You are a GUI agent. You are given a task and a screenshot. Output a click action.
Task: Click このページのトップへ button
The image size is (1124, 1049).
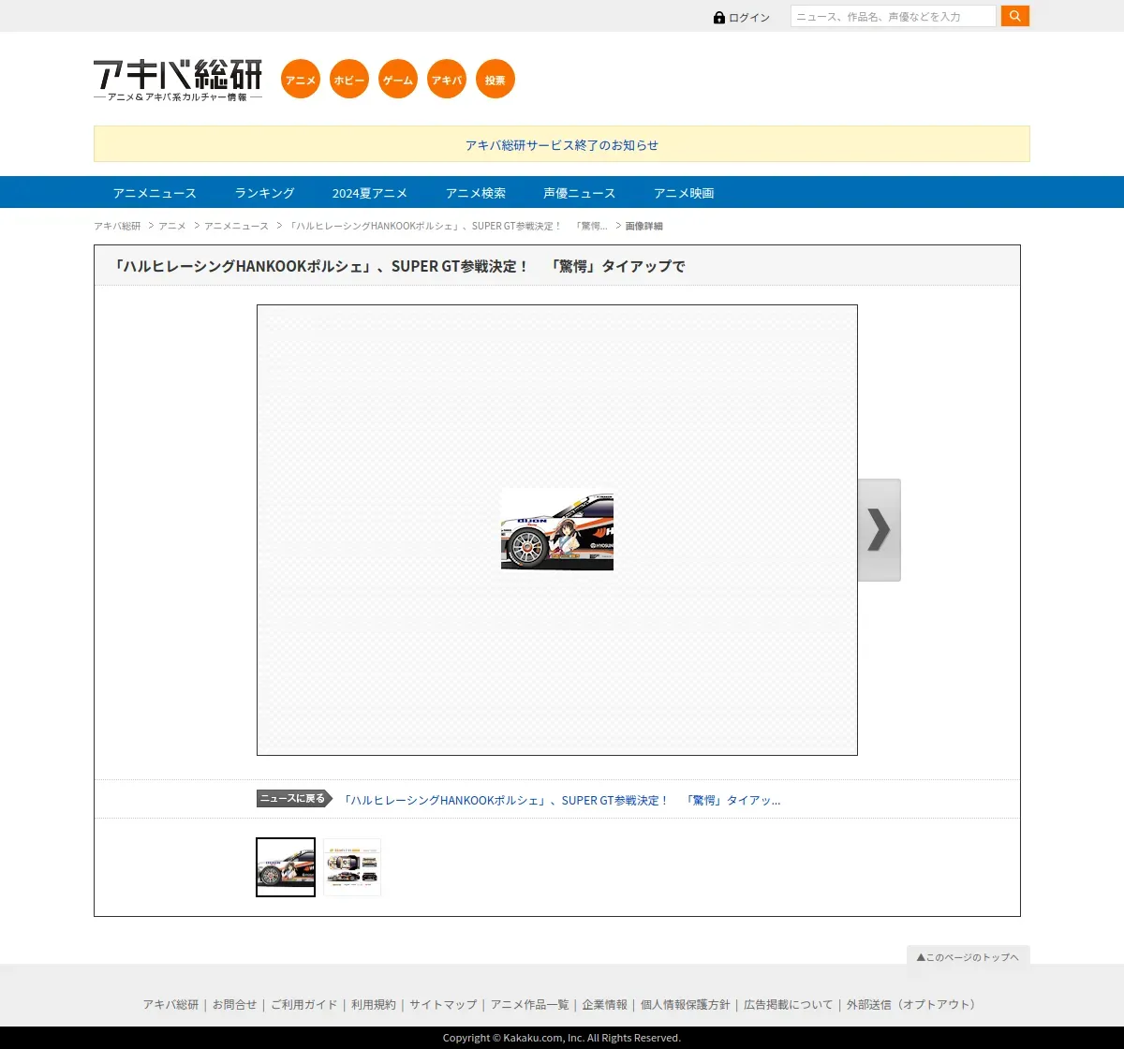969,956
